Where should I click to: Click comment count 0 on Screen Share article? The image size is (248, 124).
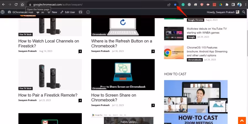pos(153,105)
